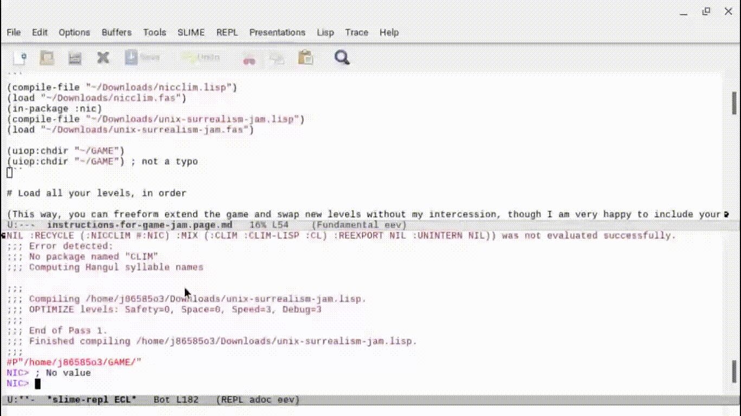The width and height of the screenshot is (741, 416).
Task: Expand the Trace menu
Action: coord(356,33)
